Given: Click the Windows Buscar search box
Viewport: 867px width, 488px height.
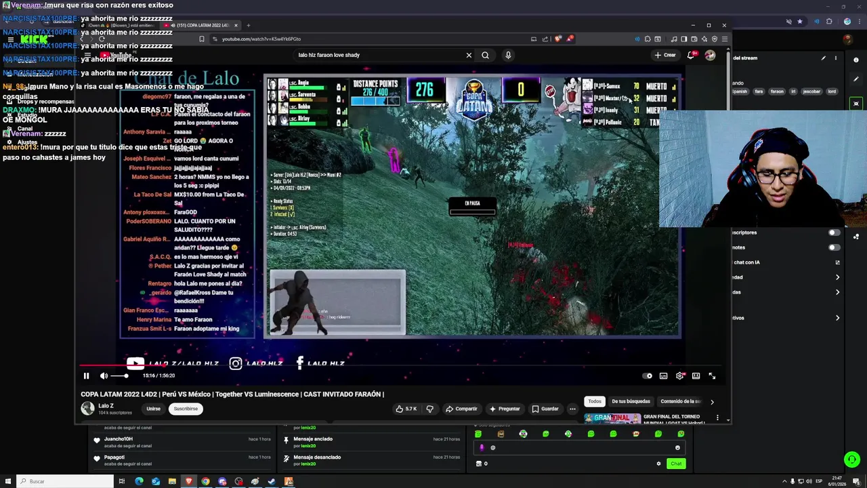Looking at the screenshot, I should click(65, 481).
